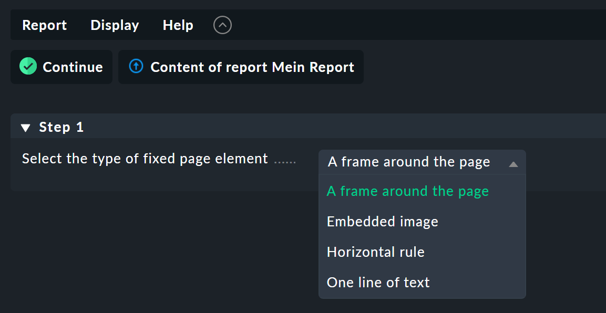Image resolution: width=606 pixels, height=313 pixels.
Task: Click the blue up-arrow report icon
Action: click(x=136, y=67)
